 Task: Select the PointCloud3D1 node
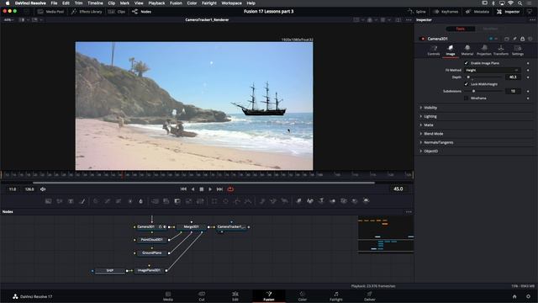coord(151,240)
